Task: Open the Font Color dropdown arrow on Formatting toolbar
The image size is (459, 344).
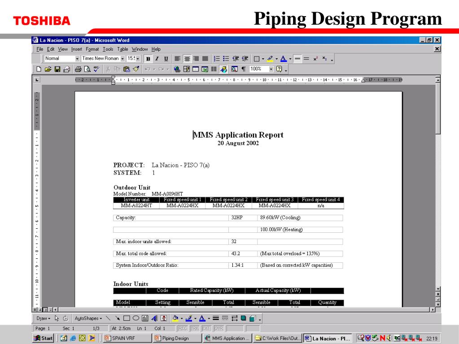Action: click(x=290, y=59)
